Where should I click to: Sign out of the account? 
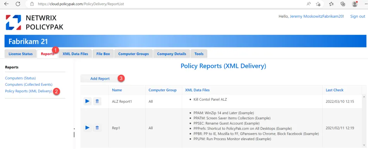tap(358, 16)
